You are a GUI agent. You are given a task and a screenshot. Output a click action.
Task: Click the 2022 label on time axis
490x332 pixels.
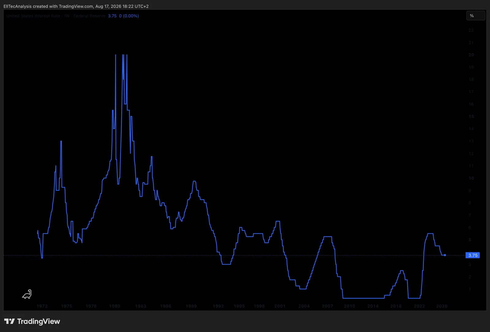pyautogui.click(x=420, y=306)
